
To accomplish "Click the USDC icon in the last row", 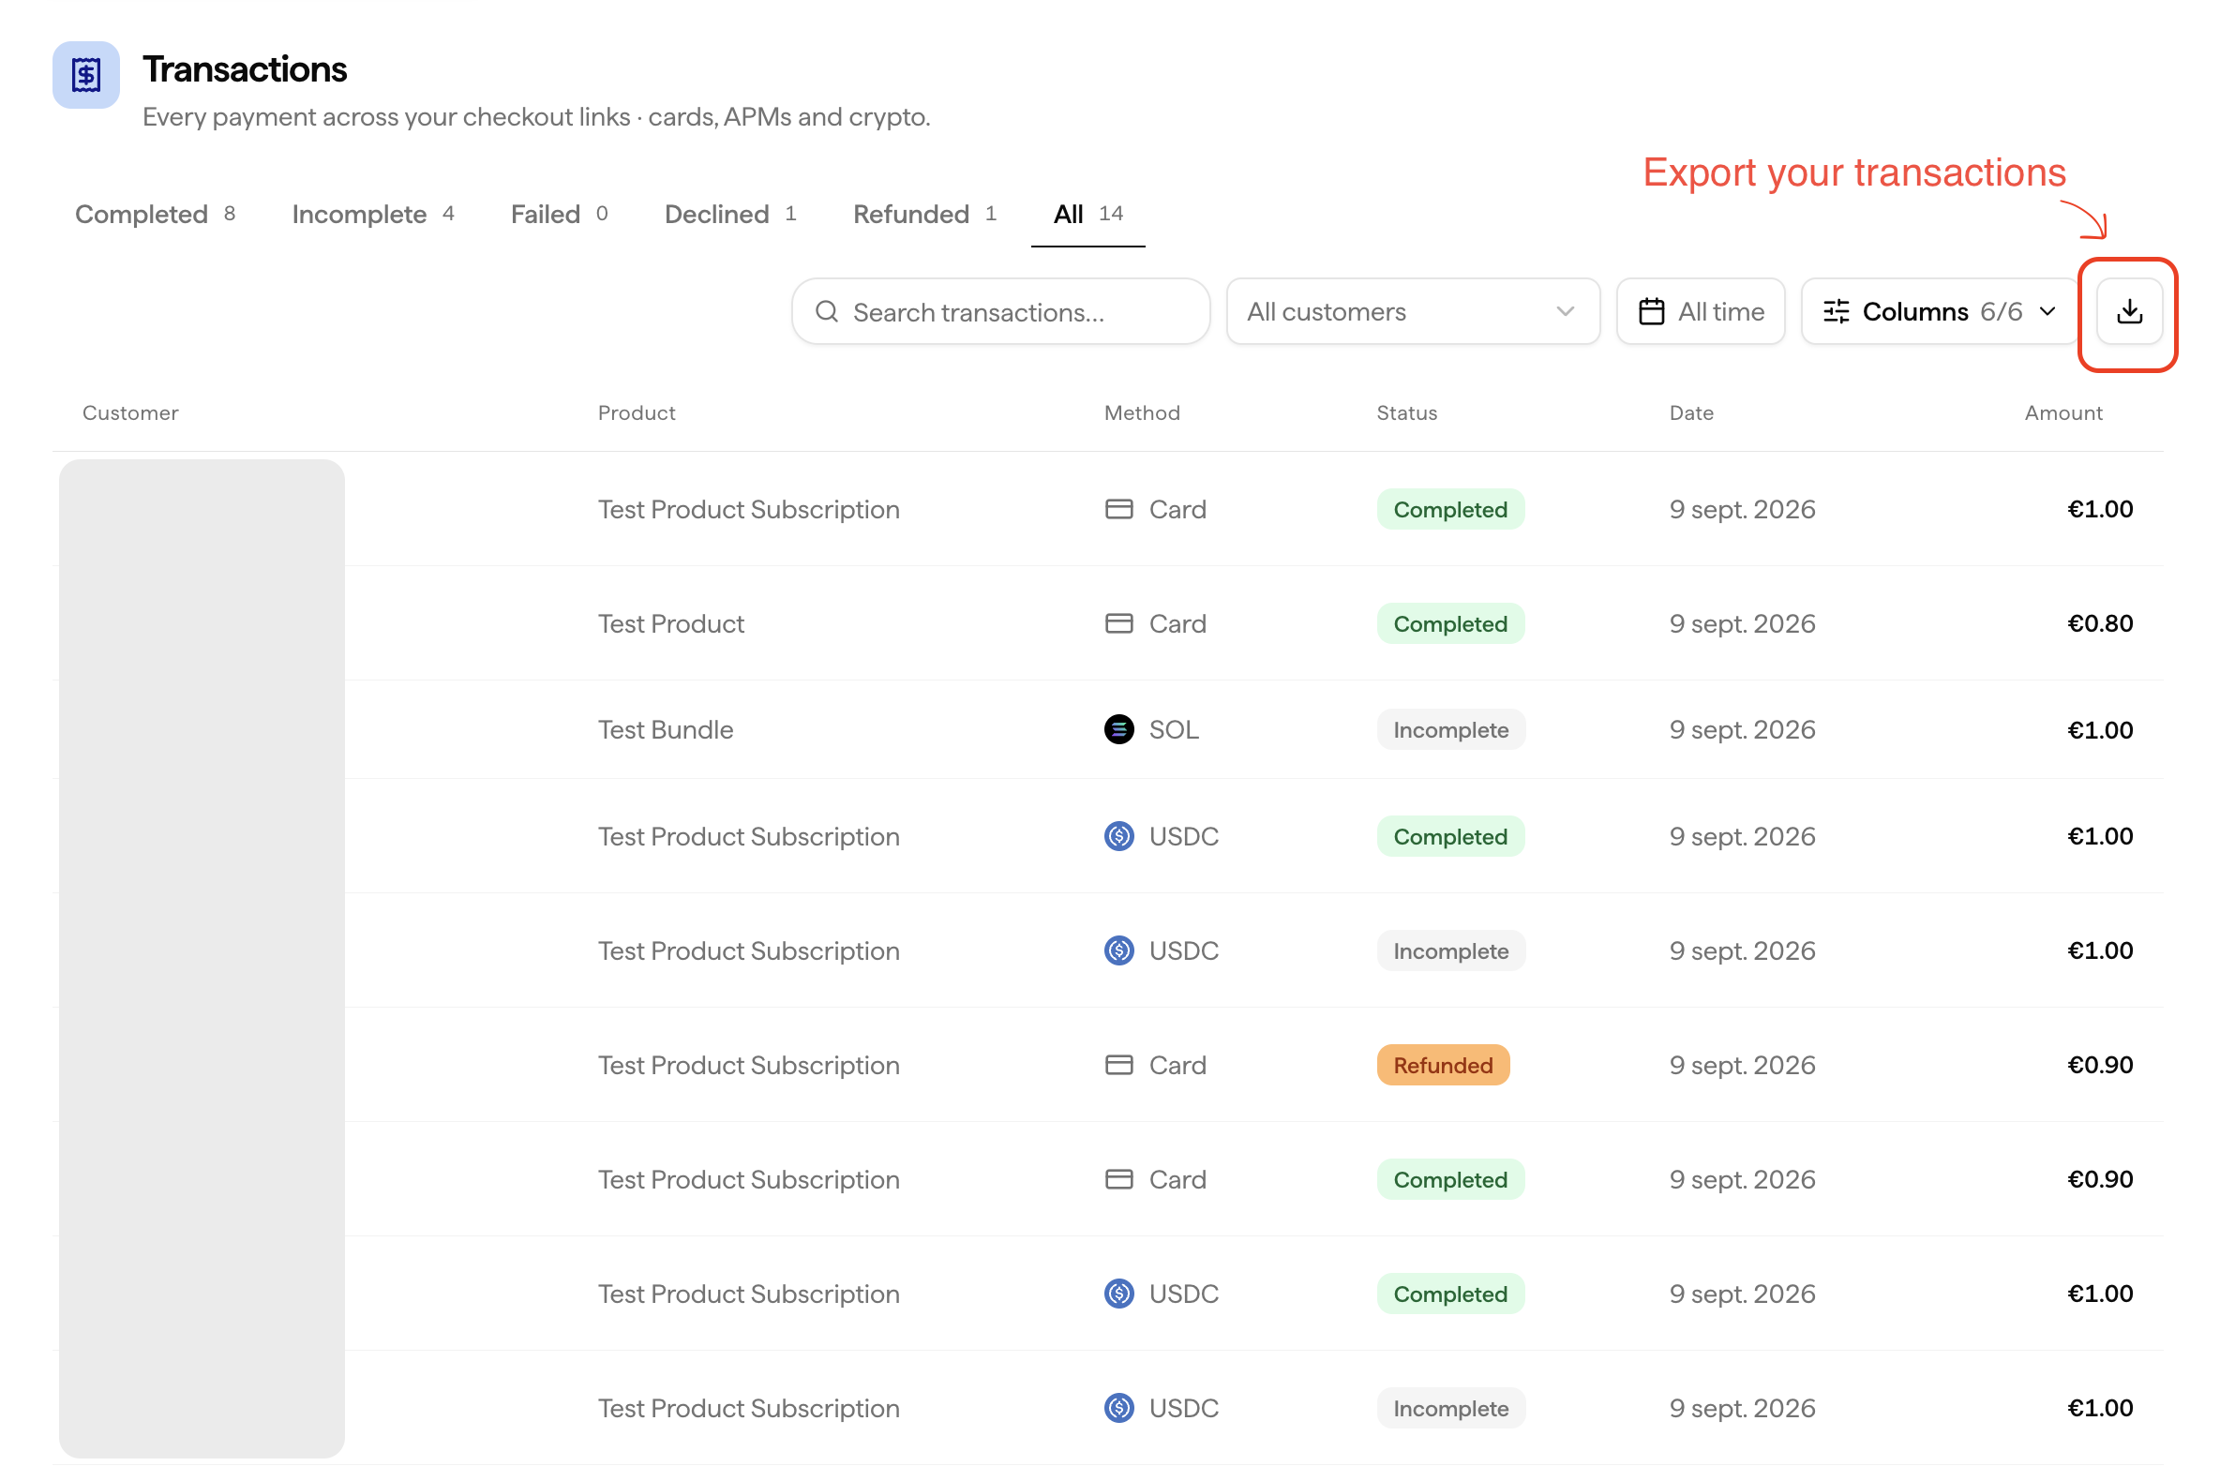I will tap(1118, 1407).
